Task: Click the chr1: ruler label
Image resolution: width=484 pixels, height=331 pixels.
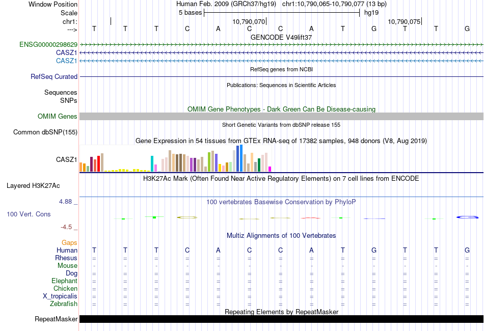Action: pyautogui.click(x=70, y=21)
